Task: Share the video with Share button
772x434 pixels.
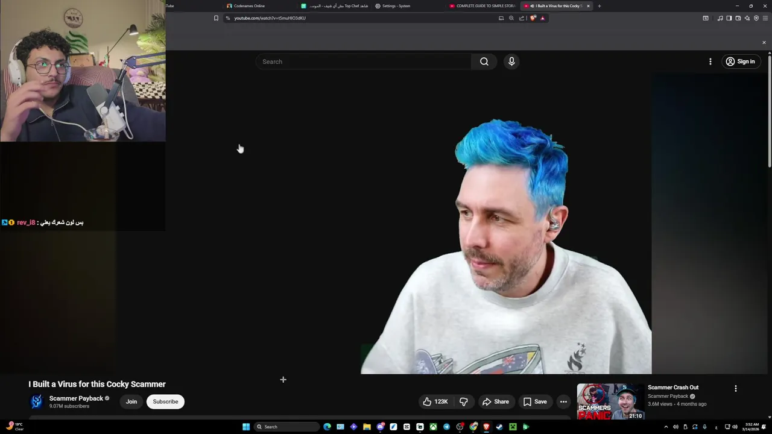Action: coord(495,401)
